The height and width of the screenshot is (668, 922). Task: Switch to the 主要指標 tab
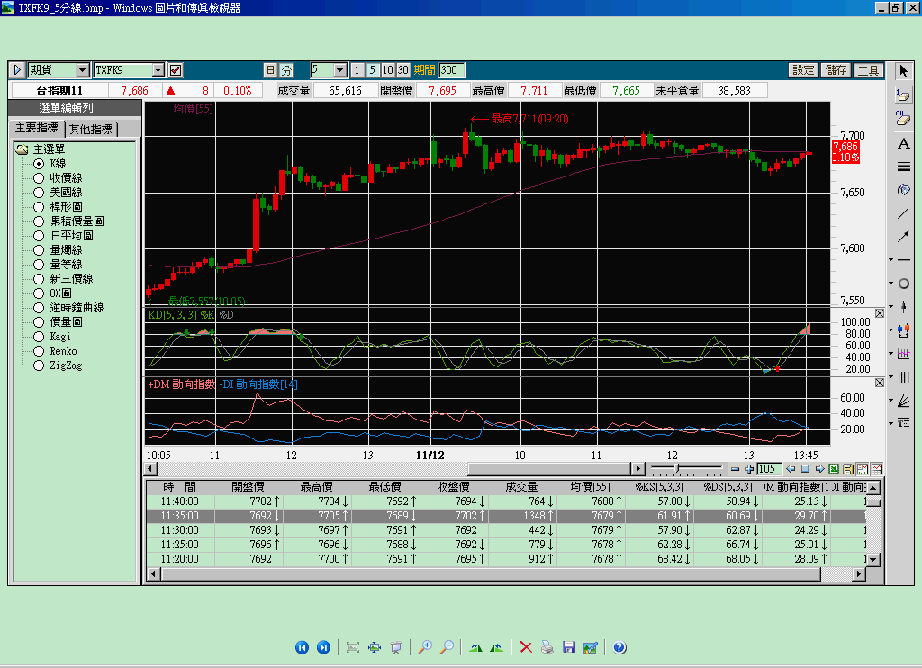coord(36,128)
